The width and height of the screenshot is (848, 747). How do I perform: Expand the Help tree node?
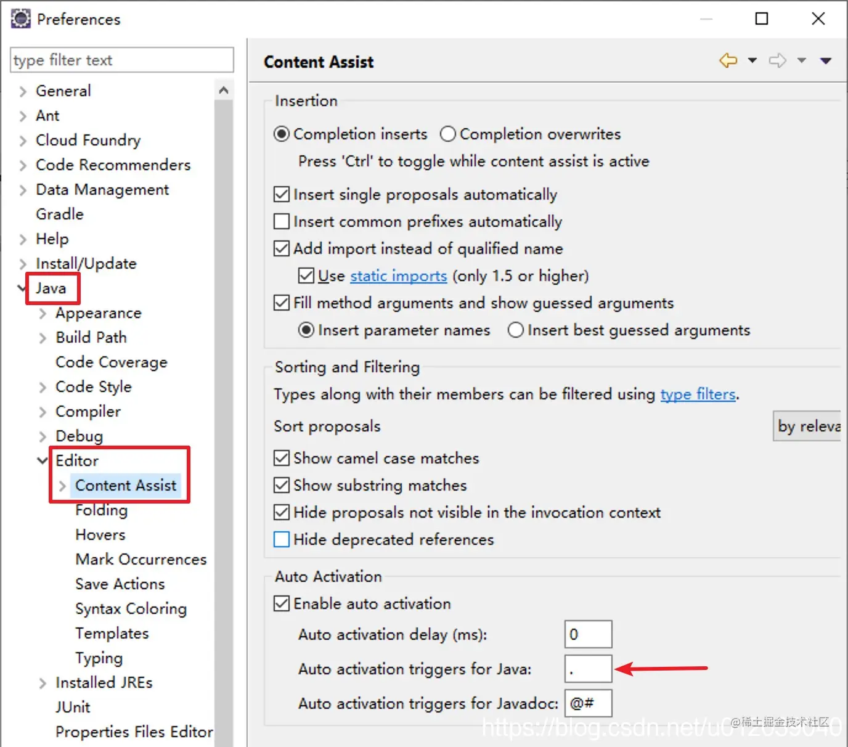(23, 239)
